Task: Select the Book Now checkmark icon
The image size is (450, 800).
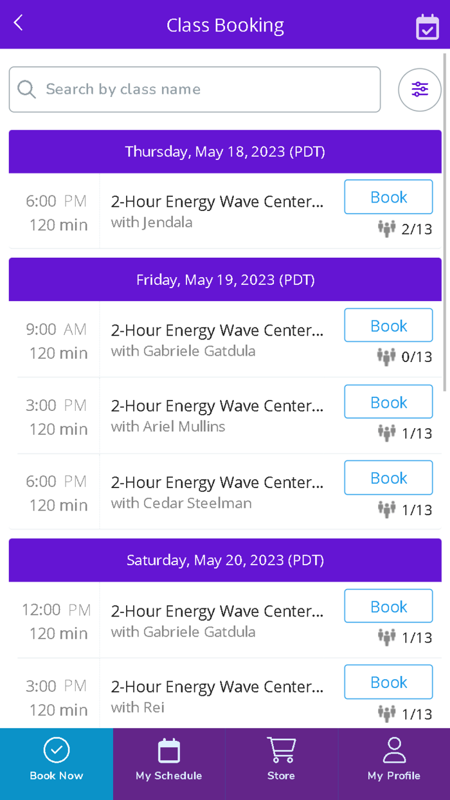Action: [x=57, y=750]
